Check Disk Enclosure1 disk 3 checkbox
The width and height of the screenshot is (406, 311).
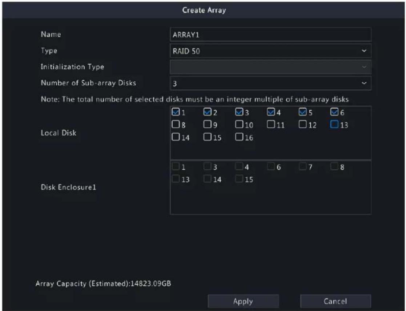[208, 166]
